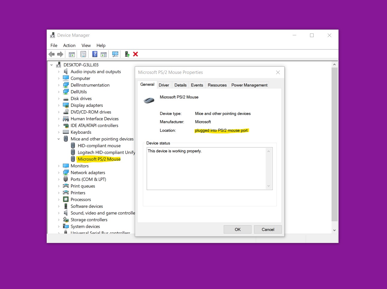Click the Show/Hide Console Tree icon

[72, 54]
